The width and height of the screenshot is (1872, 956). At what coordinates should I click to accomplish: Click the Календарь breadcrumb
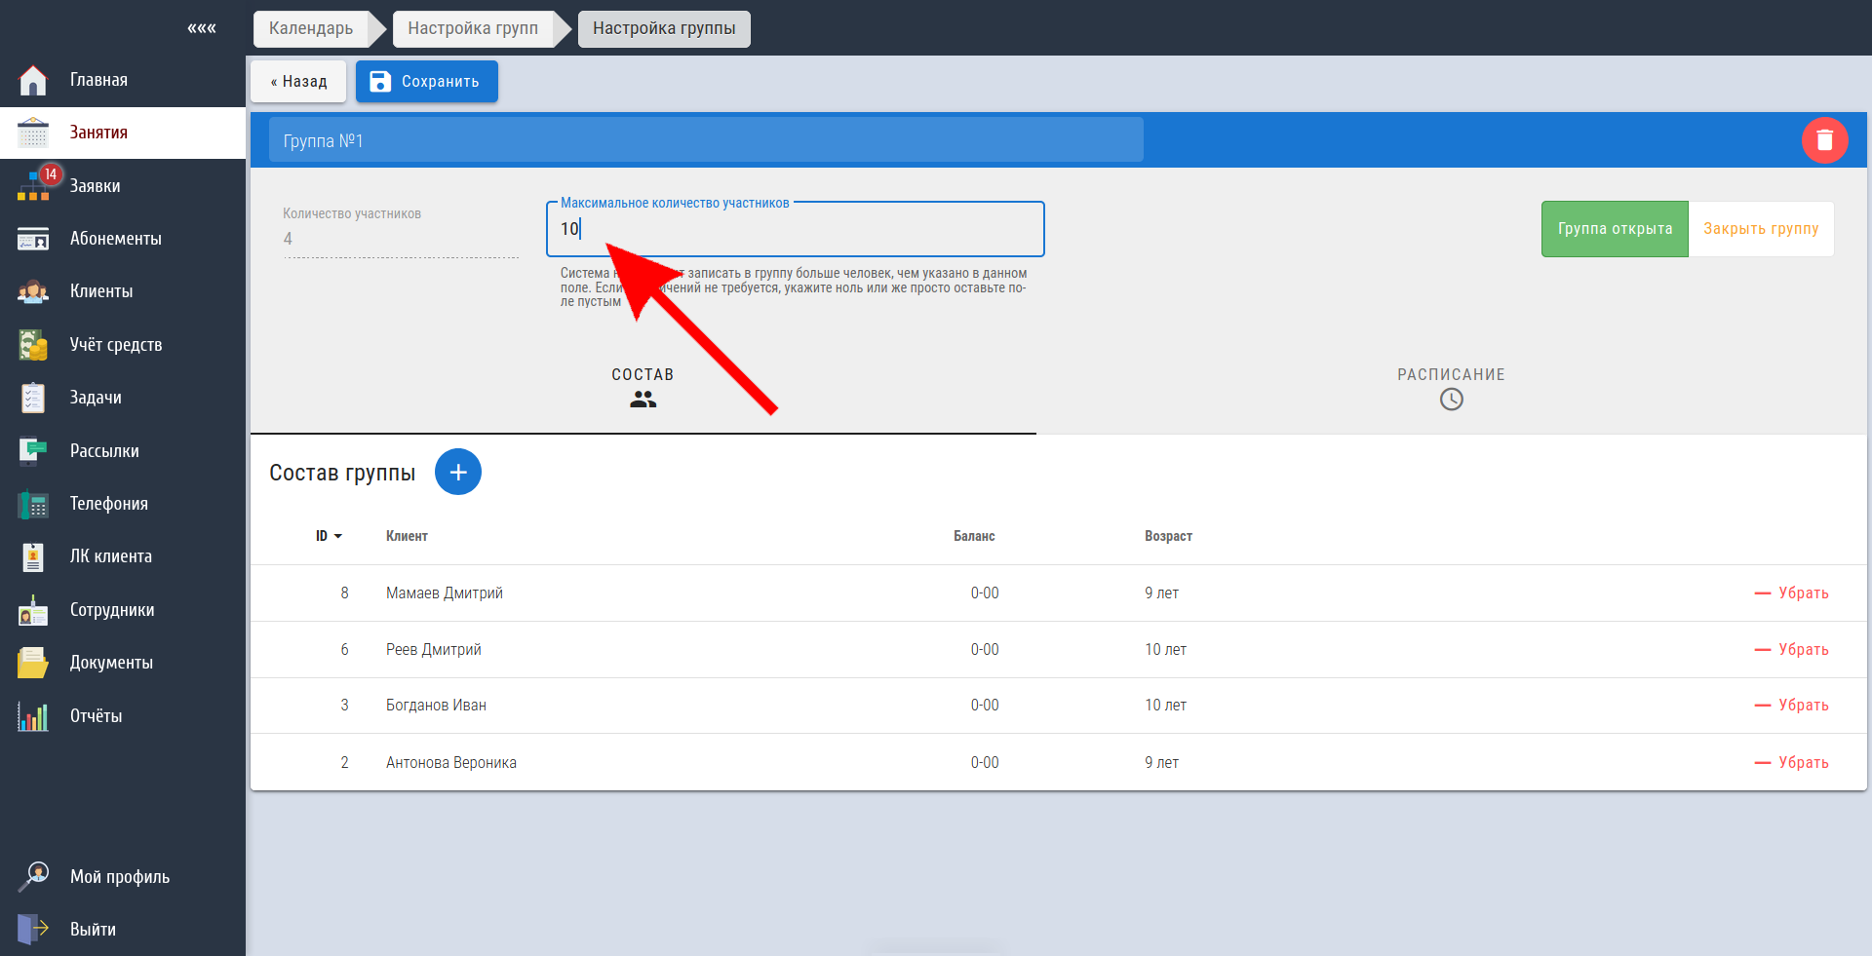pyautogui.click(x=311, y=28)
